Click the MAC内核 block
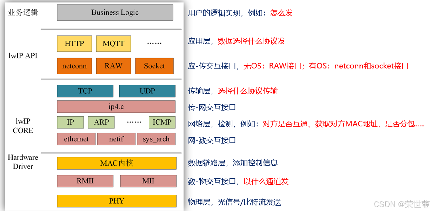 point(117,163)
